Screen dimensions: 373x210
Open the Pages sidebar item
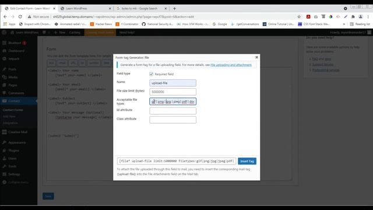click(13, 85)
